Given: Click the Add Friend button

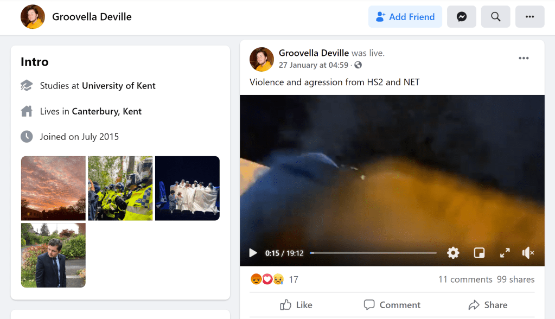Looking at the screenshot, I should pos(405,17).
